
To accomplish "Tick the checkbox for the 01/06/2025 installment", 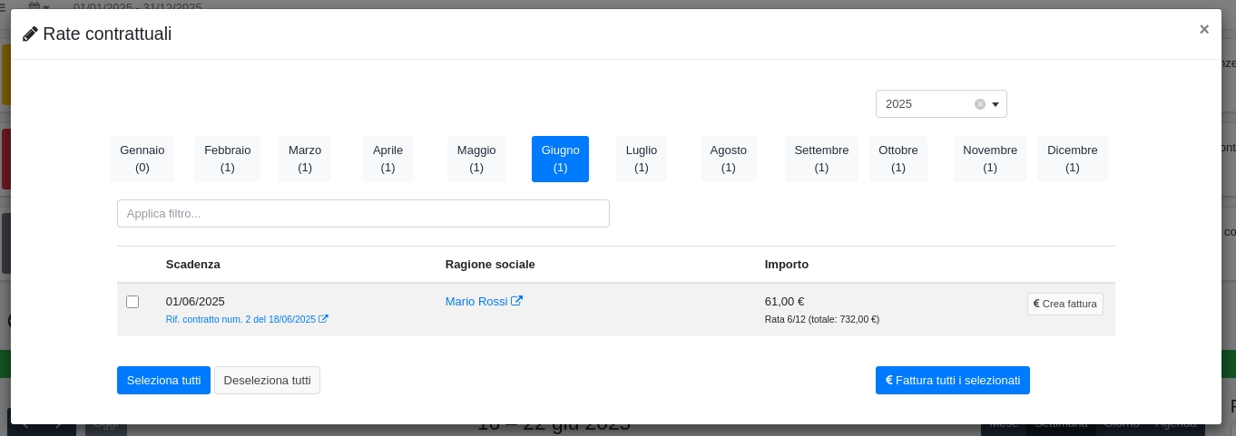I will pyautogui.click(x=132, y=302).
